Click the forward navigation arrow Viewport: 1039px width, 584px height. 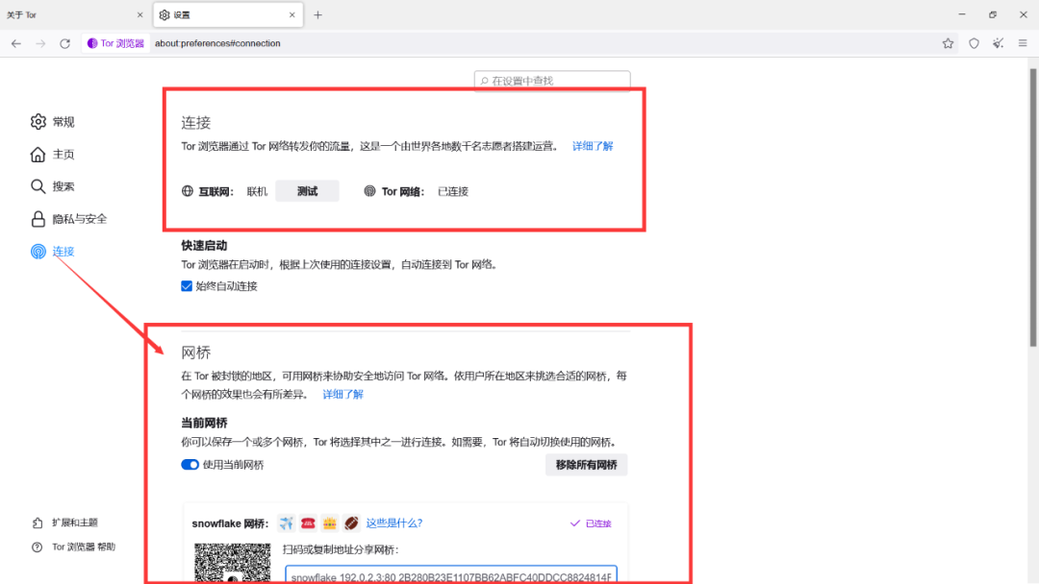point(40,43)
